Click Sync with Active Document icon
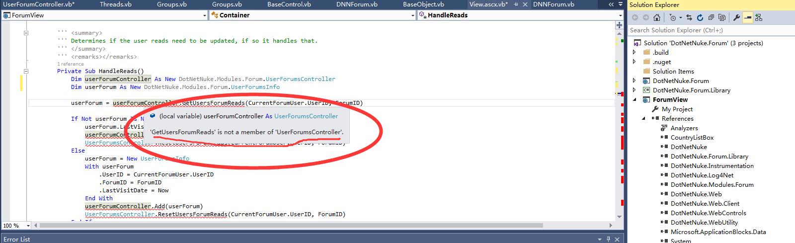 689,17
